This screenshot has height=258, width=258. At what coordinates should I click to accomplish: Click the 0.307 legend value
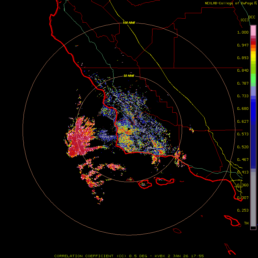[x=243, y=198]
